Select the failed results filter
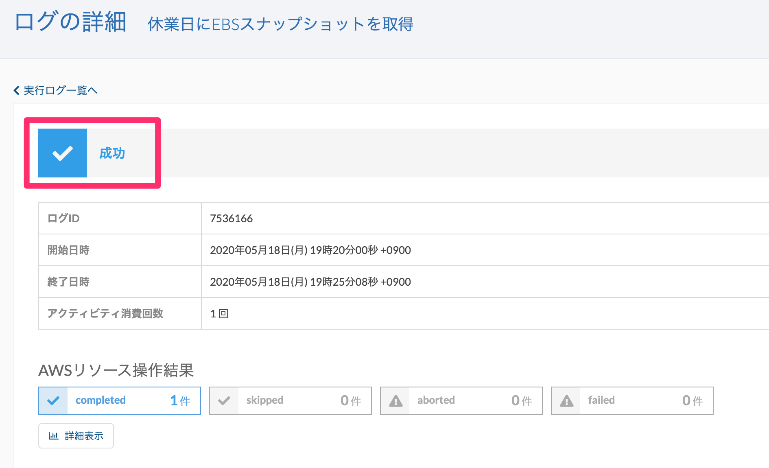The width and height of the screenshot is (769, 468). [632, 401]
